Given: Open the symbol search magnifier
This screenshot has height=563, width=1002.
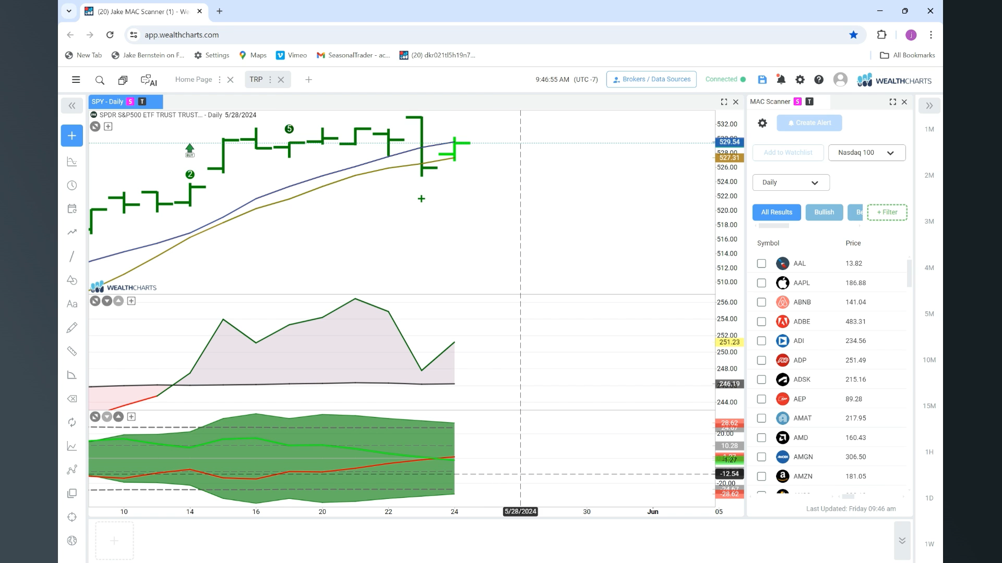Looking at the screenshot, I should click(100, 80).
